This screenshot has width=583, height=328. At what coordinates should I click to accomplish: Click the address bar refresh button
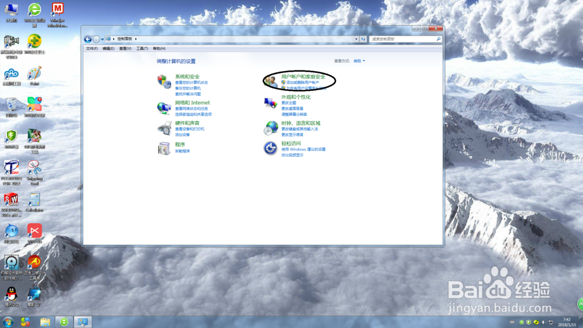pos(363,39)
